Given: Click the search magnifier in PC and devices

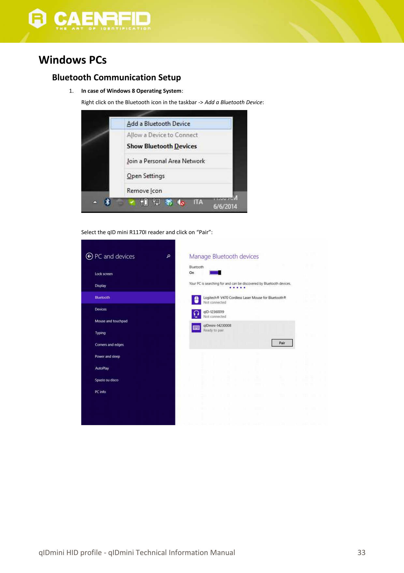Looking at the screenshot, I should coord(168,256).
